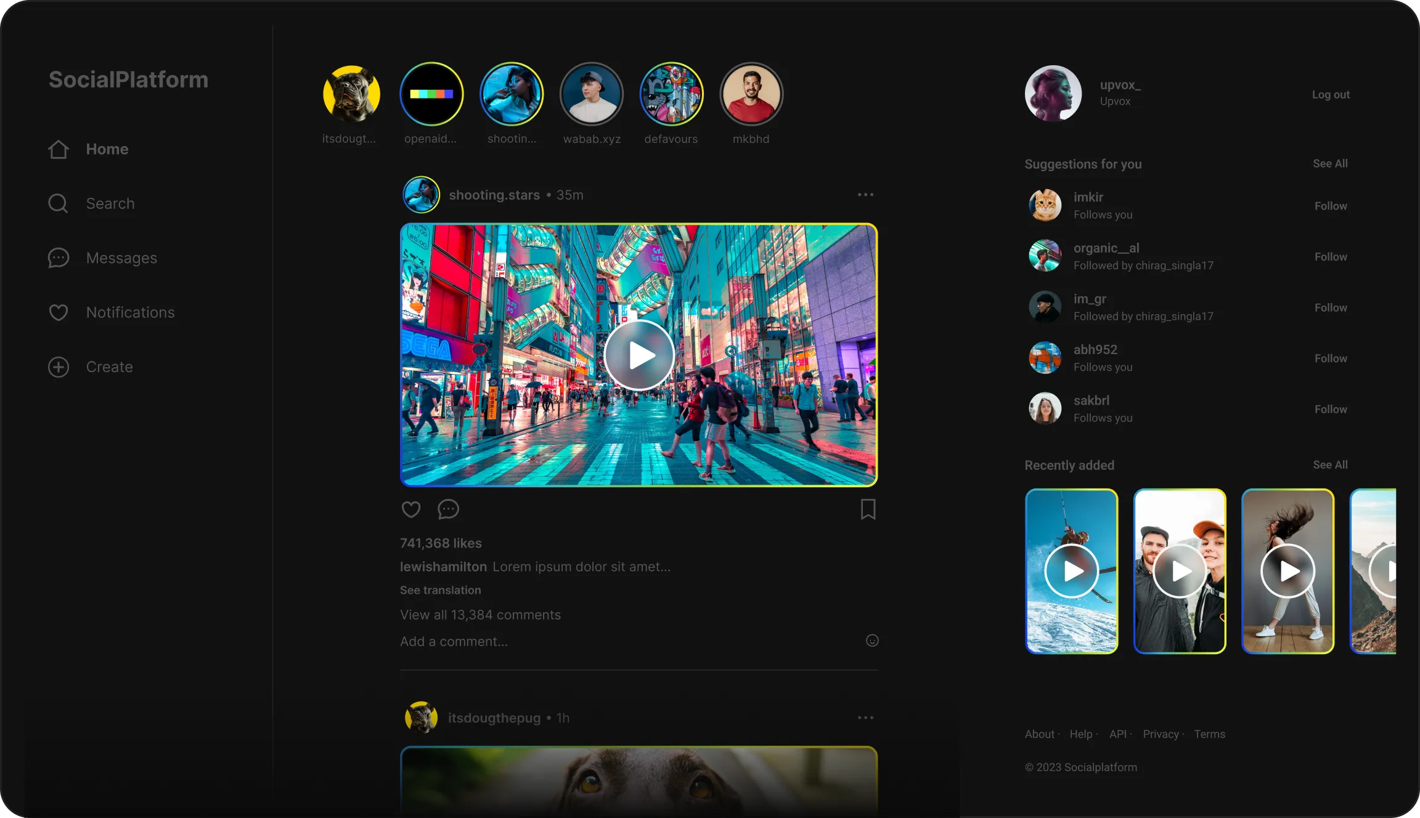
Task: Play the skier recently added video
Action: (1072, 571)
